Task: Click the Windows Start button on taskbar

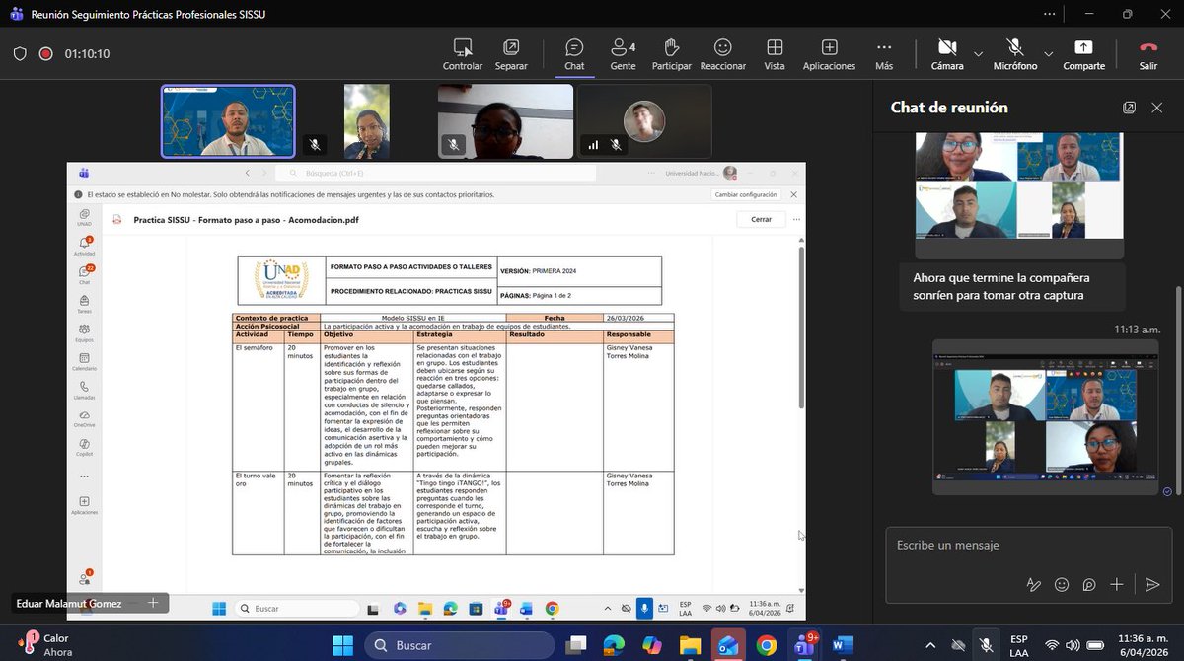Action: point(343,646)
